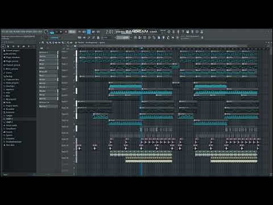Select the boxed plus tab in browser
Image resolution: width=273 pixels, height=205 pixels.
(3, 46)
